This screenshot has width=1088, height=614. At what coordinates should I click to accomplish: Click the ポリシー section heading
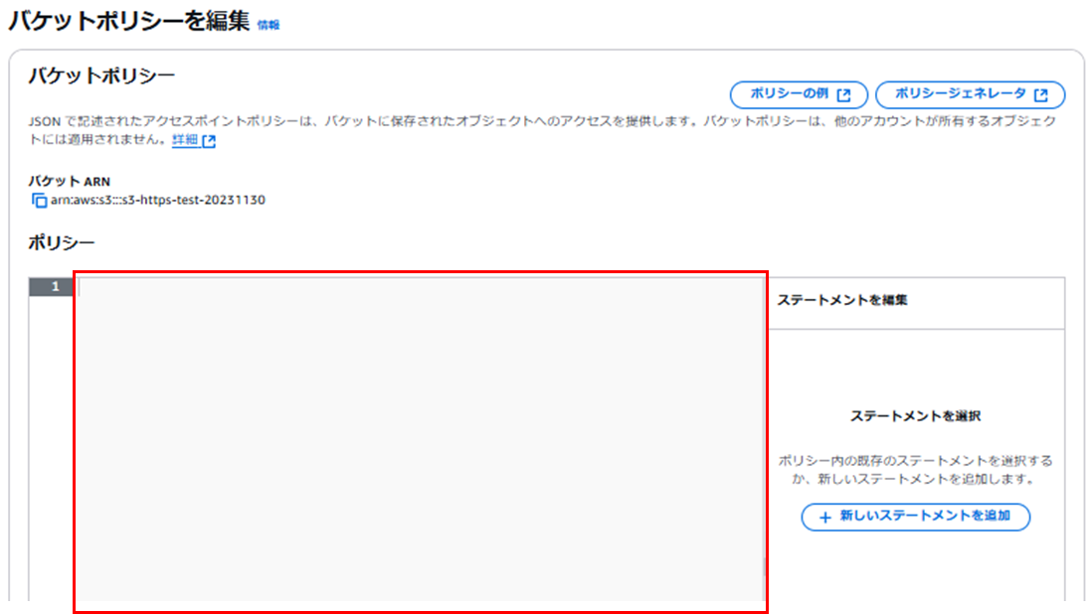pos(61,242)
